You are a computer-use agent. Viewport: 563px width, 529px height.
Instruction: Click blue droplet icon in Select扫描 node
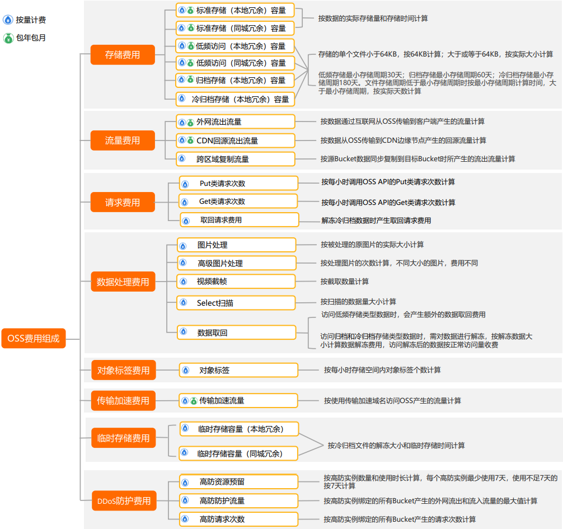tap(184, 302)
